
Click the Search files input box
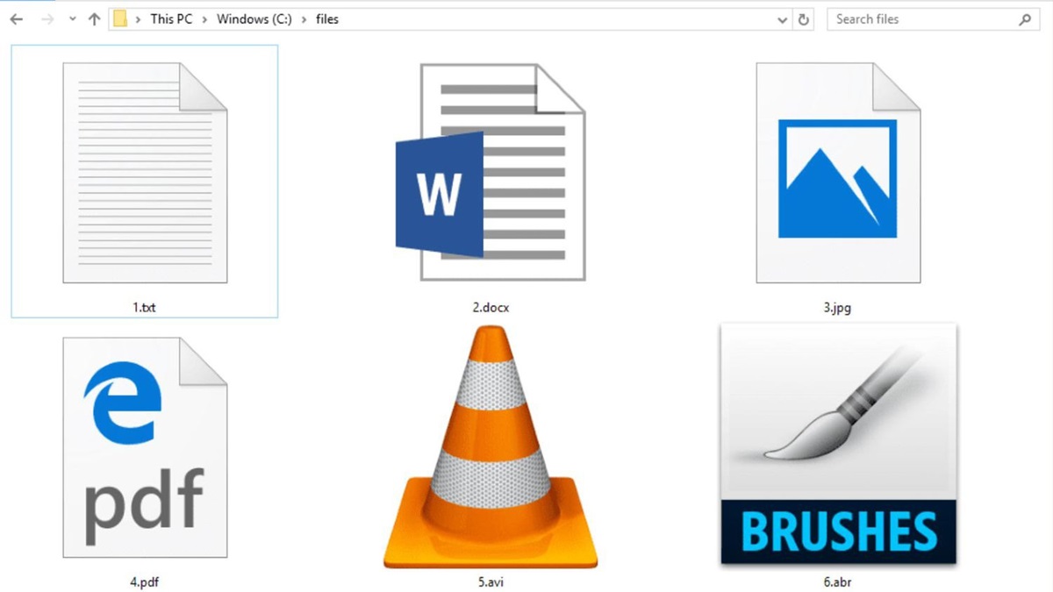click(x=933, y=19)
